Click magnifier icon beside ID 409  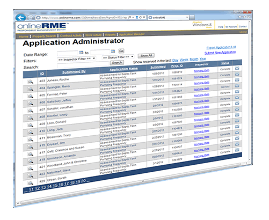[31, 124]
